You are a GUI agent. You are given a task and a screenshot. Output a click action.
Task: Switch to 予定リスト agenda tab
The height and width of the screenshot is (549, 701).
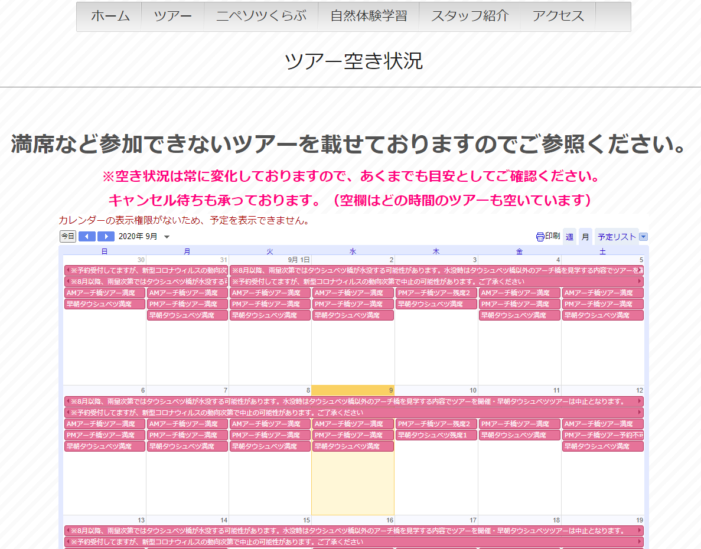(617, 237)
